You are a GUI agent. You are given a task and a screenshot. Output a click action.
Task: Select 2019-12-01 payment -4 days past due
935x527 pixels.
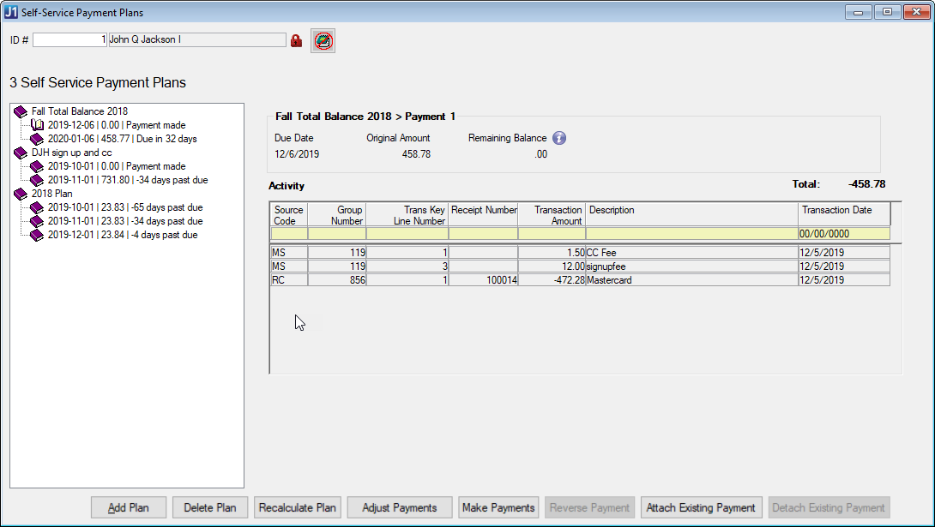pyautogui.click(x=122, y=235)
